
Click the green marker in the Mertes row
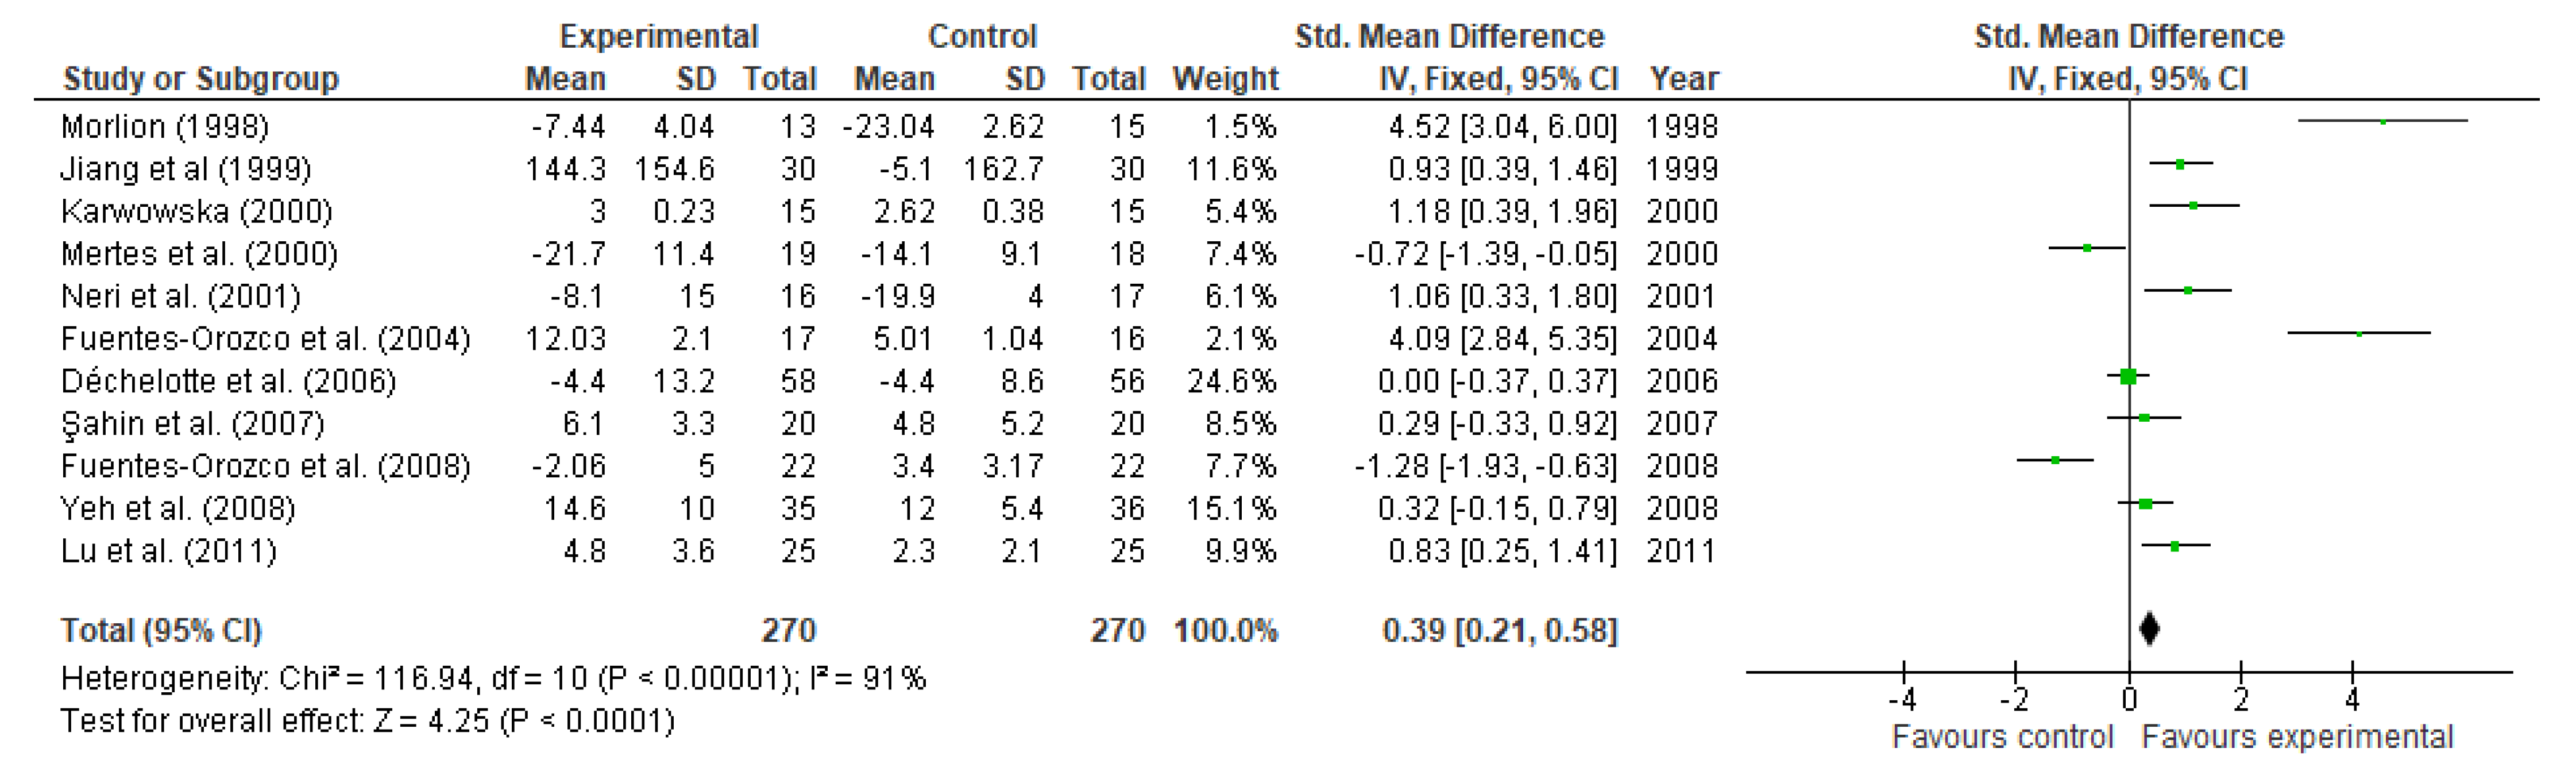(2087, 248)
